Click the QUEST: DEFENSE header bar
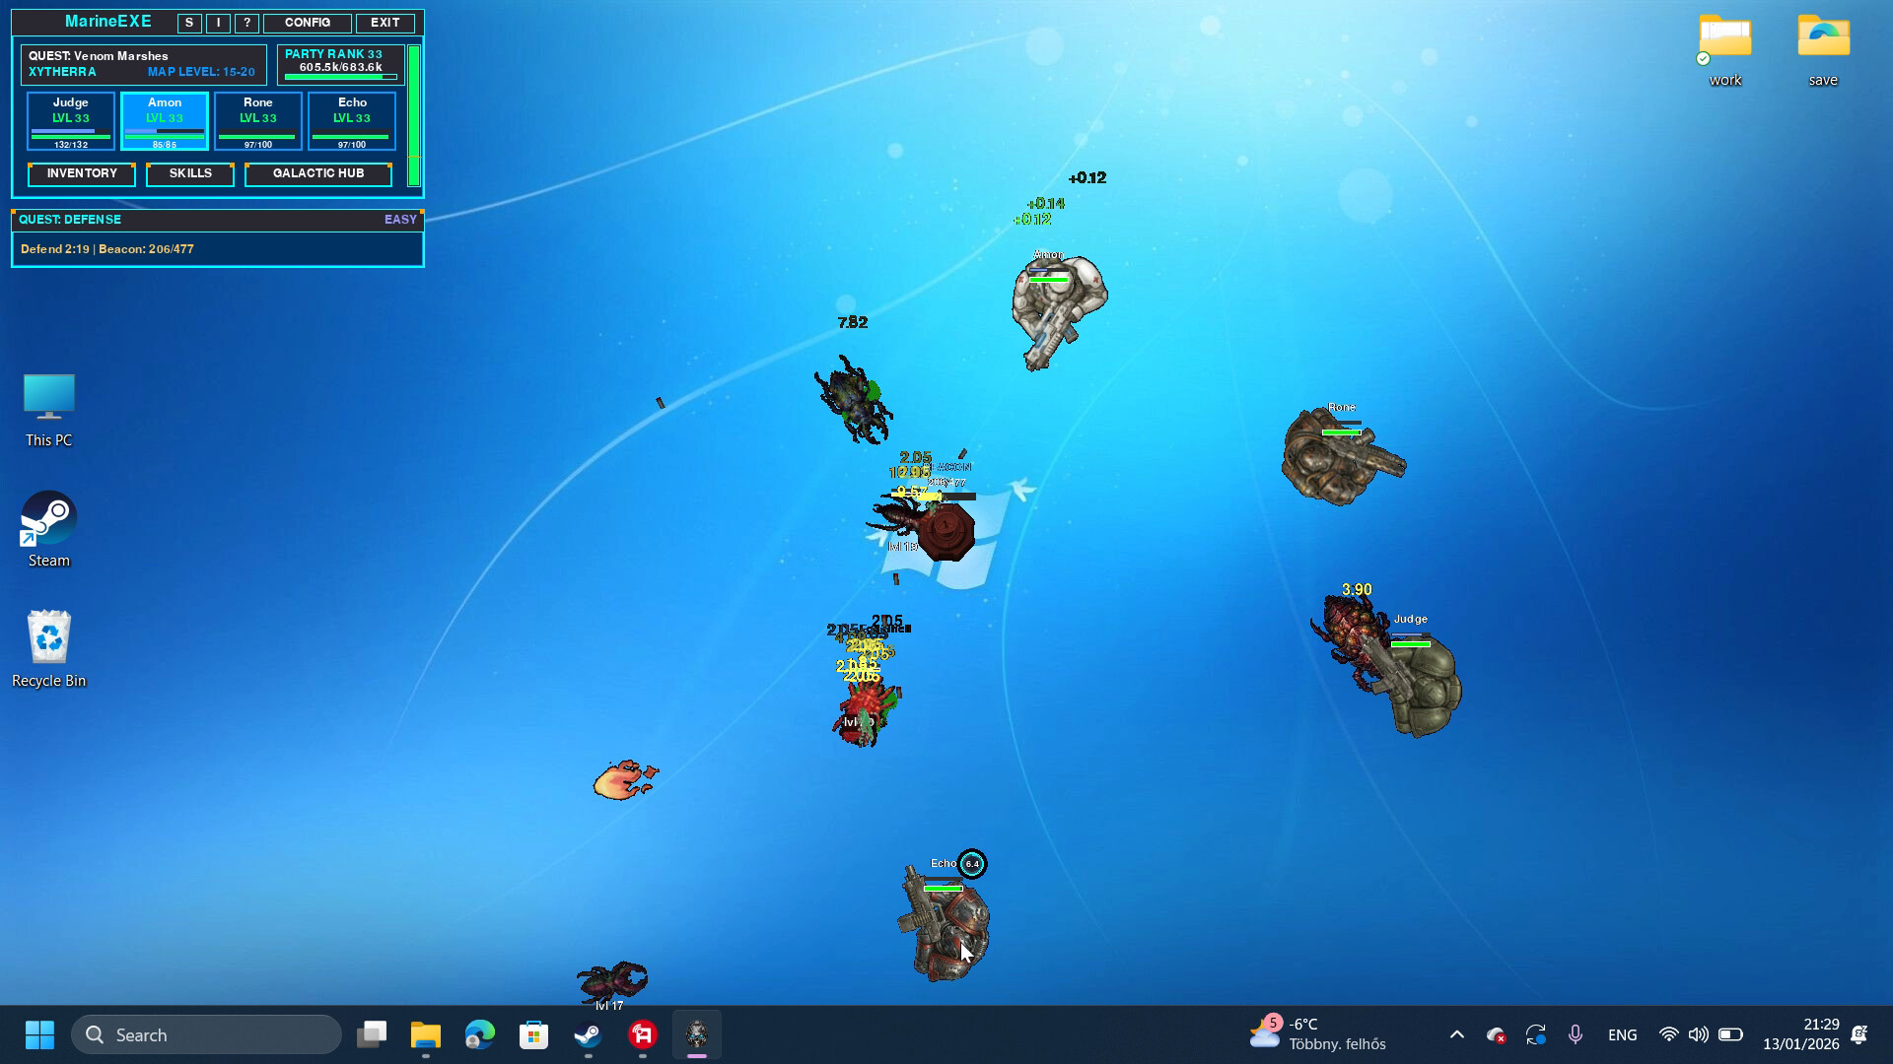 coord(217,220)
